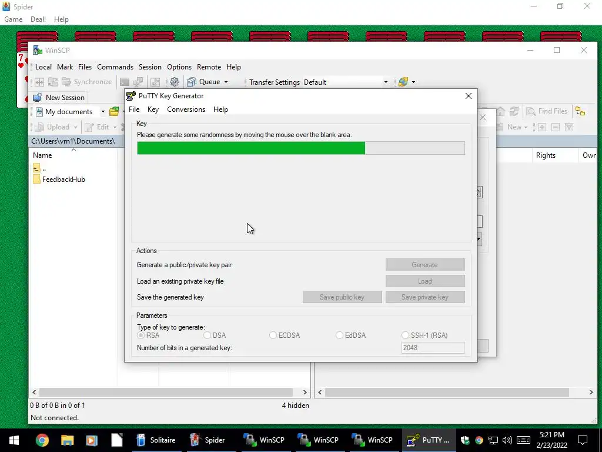Open the File menu in PuTTY Key Generator
This screenshot has width=602, height=452.
[134, 109]
